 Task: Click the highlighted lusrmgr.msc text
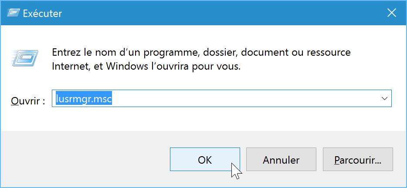(84, 98)
